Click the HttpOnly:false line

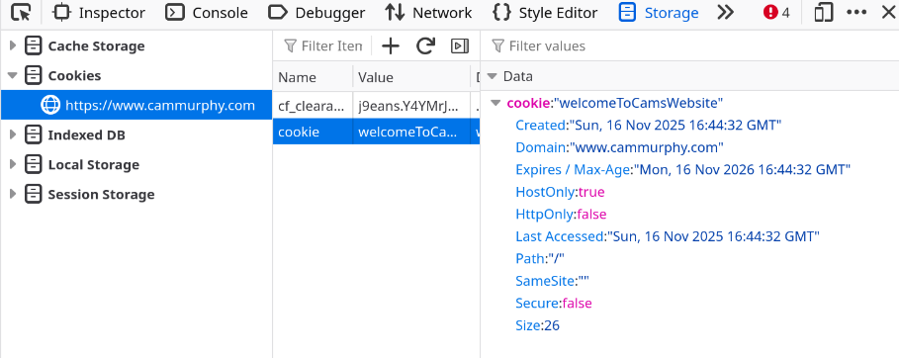[x=561, y=215]
